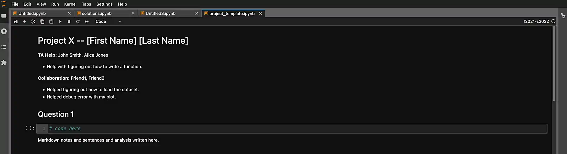Click the 'Collaboration: Friend1, Friend2' line
Screen dimensions: 567x154
coord(71,78)
